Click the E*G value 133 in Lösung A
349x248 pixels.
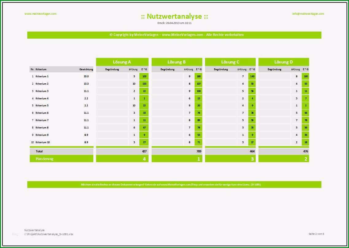click(x=144, y=84)
